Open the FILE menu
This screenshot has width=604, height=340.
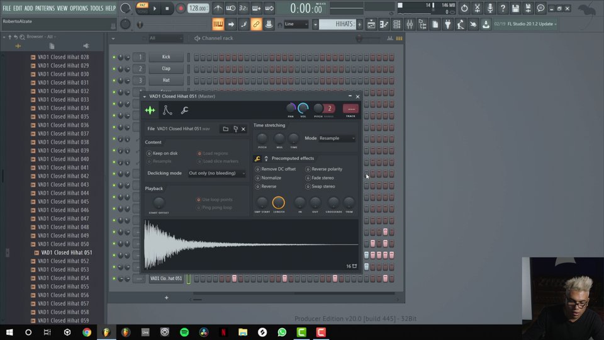click(x=7, y=8)
